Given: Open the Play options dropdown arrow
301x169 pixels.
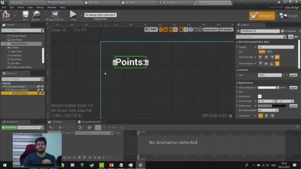Looking at the screenshot, I should (x=81, y=15).
